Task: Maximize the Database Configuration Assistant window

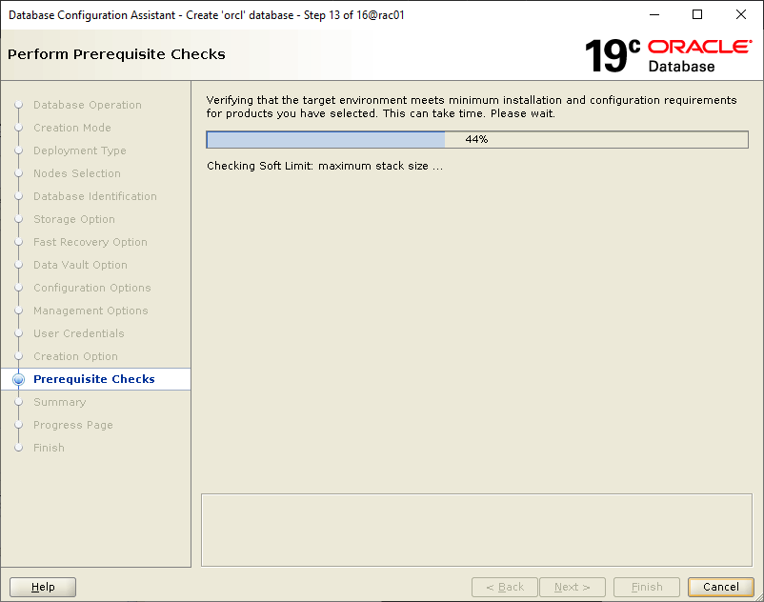Action: 697,14
